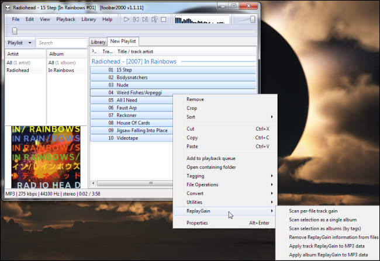Select track 07 Reckoner
Image resolution: width=380 pixels, height=261 pixels.
[132, 115]
